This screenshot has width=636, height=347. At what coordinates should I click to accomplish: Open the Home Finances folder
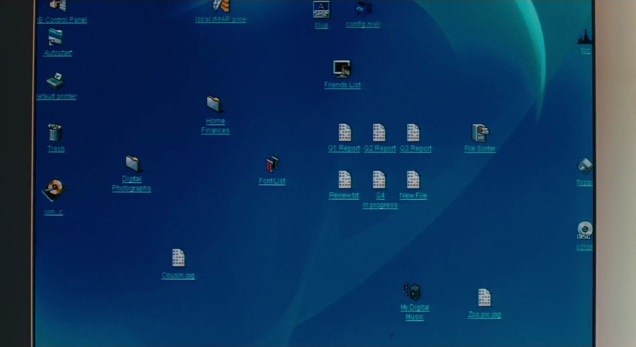click(x=214, y=104)
